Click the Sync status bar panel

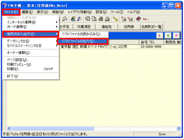(162, 134)
